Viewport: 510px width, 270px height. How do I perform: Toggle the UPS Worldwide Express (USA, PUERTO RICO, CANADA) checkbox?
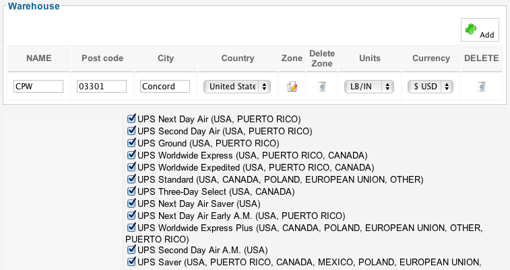(x=131, y=155)
